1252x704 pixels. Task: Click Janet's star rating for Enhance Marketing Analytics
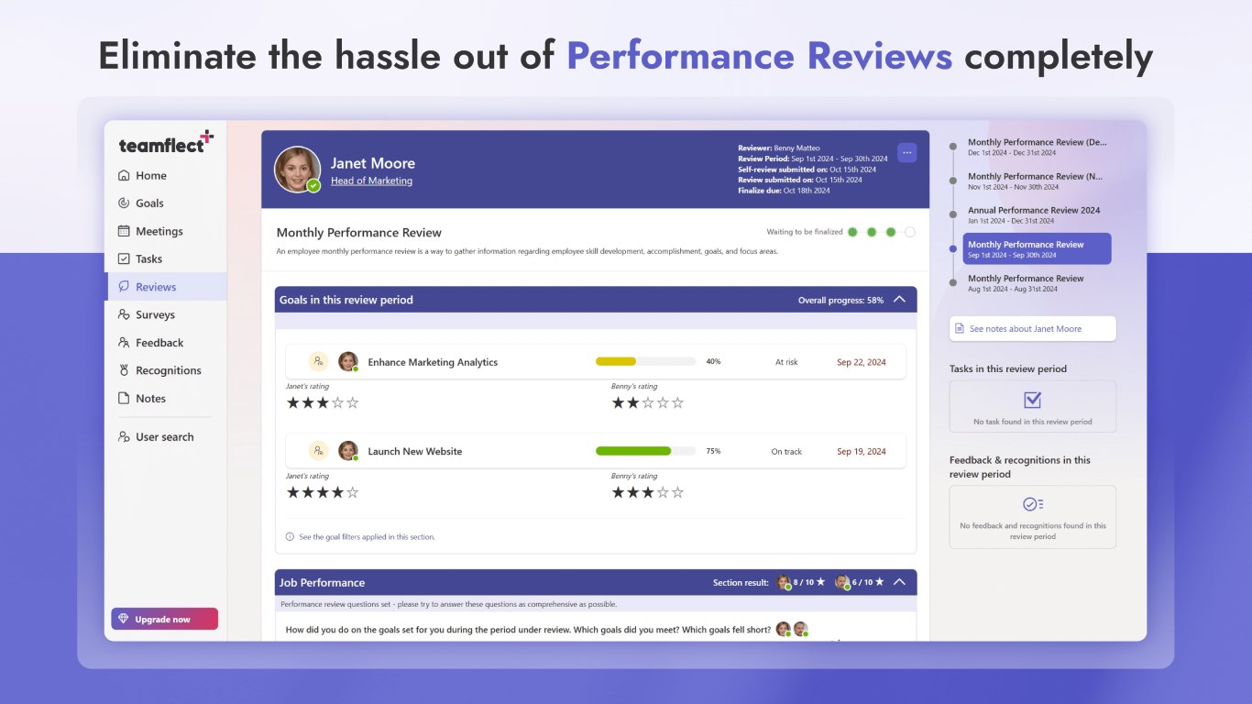323,402
